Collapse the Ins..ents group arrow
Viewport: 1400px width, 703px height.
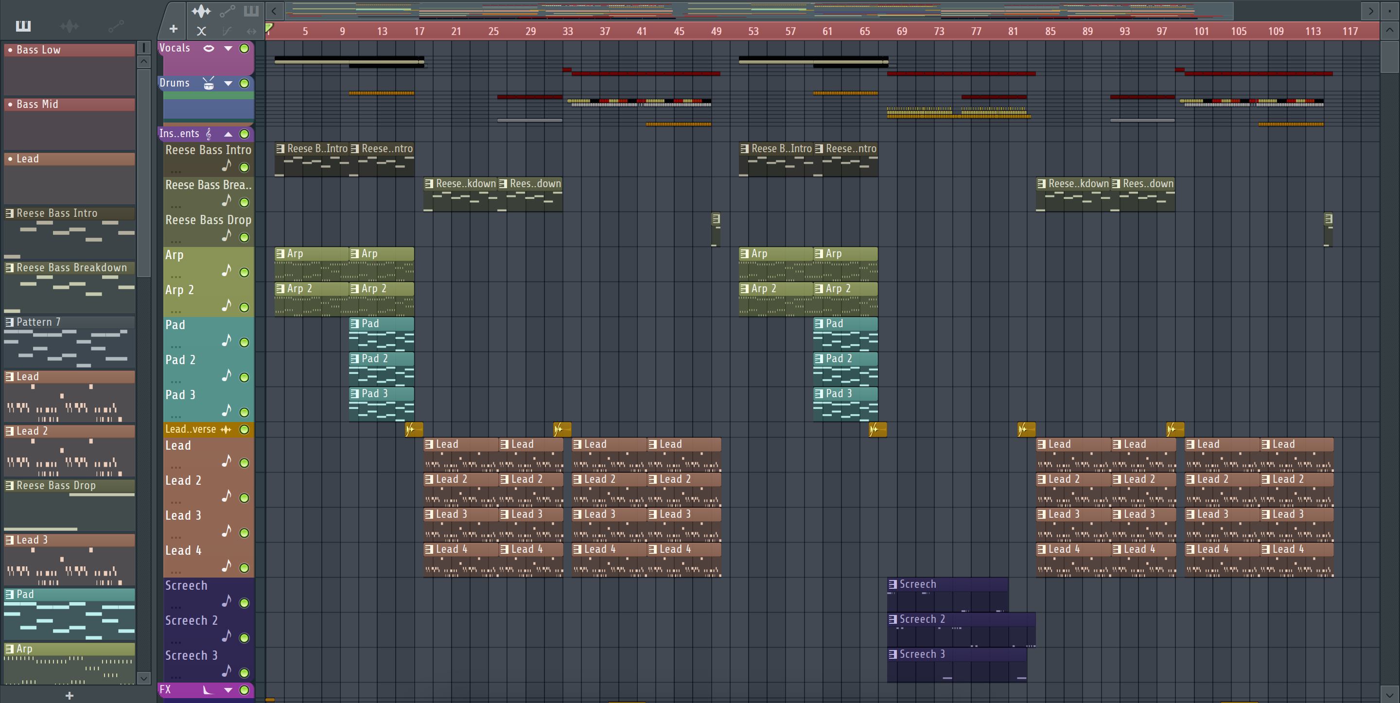(x=228, y=134)
